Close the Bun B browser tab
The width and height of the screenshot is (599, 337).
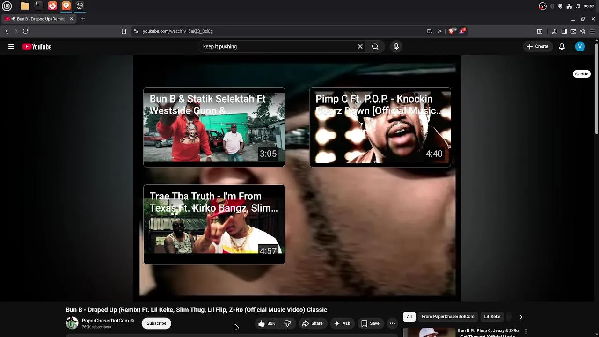[x=71, y=19]
